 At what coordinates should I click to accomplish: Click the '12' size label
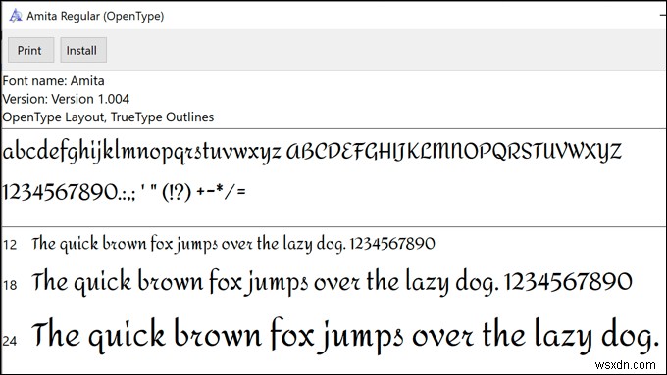tap(10, 245)
